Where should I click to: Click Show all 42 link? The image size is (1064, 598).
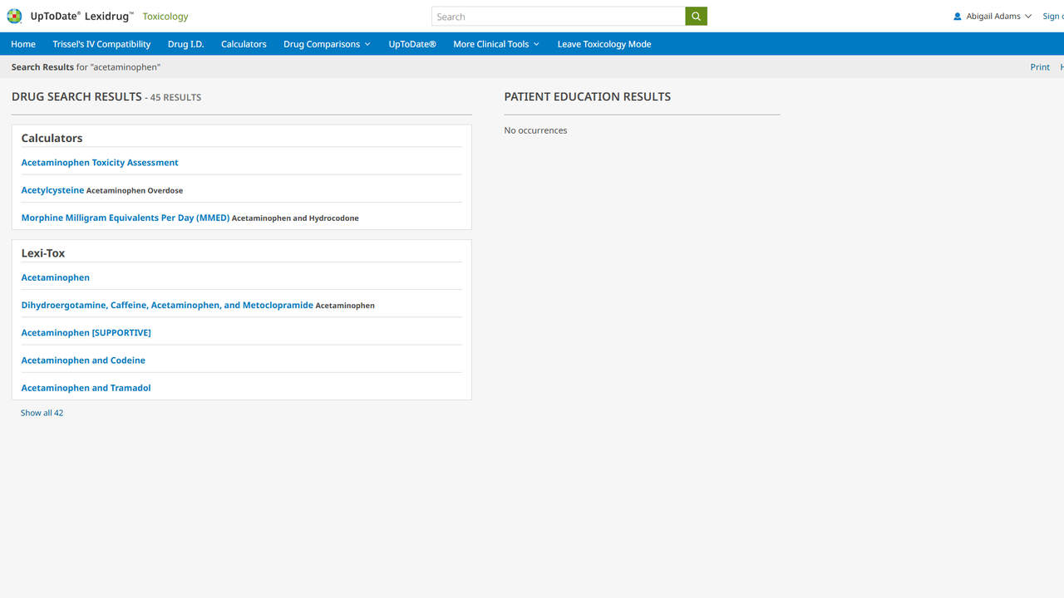[42, 413]
